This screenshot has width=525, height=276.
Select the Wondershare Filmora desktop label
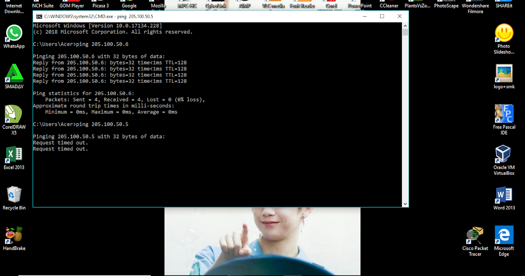(x=475, y=8)
